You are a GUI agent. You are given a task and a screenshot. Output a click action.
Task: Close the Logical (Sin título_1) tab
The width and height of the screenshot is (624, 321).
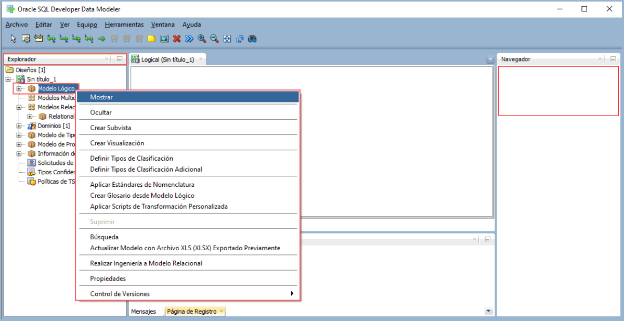201,59
